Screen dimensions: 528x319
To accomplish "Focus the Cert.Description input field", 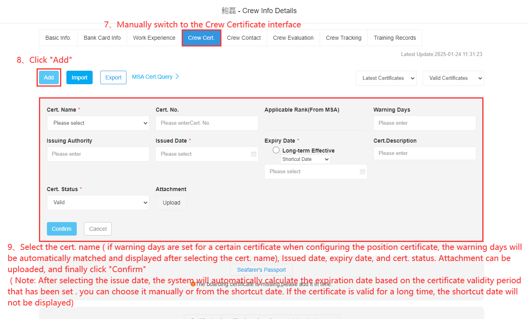I will click(425, 153).
